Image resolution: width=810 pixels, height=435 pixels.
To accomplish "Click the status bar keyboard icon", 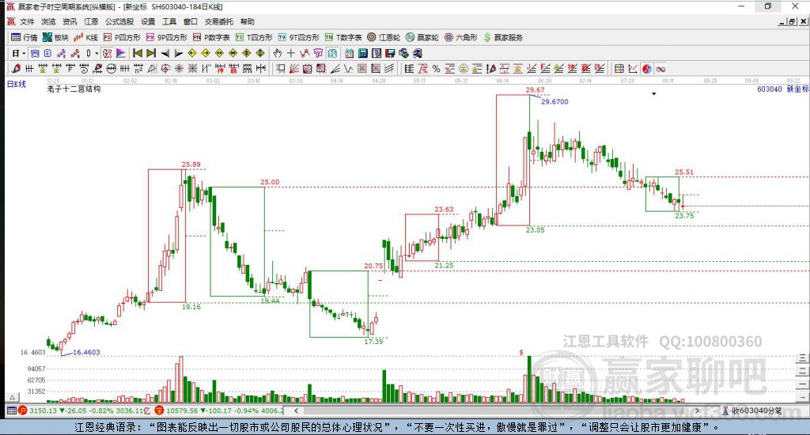I will [11, 410].
